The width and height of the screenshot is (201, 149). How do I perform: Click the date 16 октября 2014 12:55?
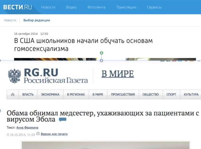pyautogui.click(x=31, y=34)
